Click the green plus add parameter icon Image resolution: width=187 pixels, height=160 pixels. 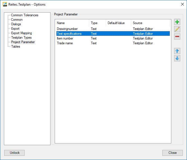click(x=177, y=22)
